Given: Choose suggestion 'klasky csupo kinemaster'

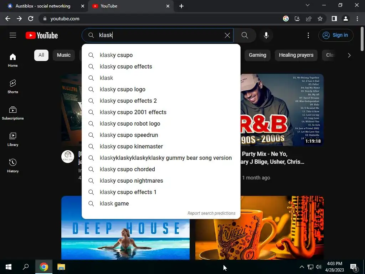Looking at the screenshot, I should click(x=161, y=147).
